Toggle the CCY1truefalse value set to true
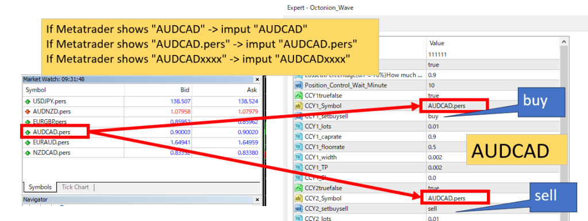Screen dimensions: 588x221 pyautogui.click(x=433, y=96)
